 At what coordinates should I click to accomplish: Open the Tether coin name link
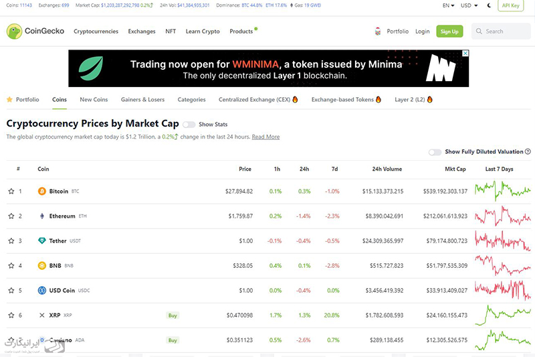(x=58, y=241)
